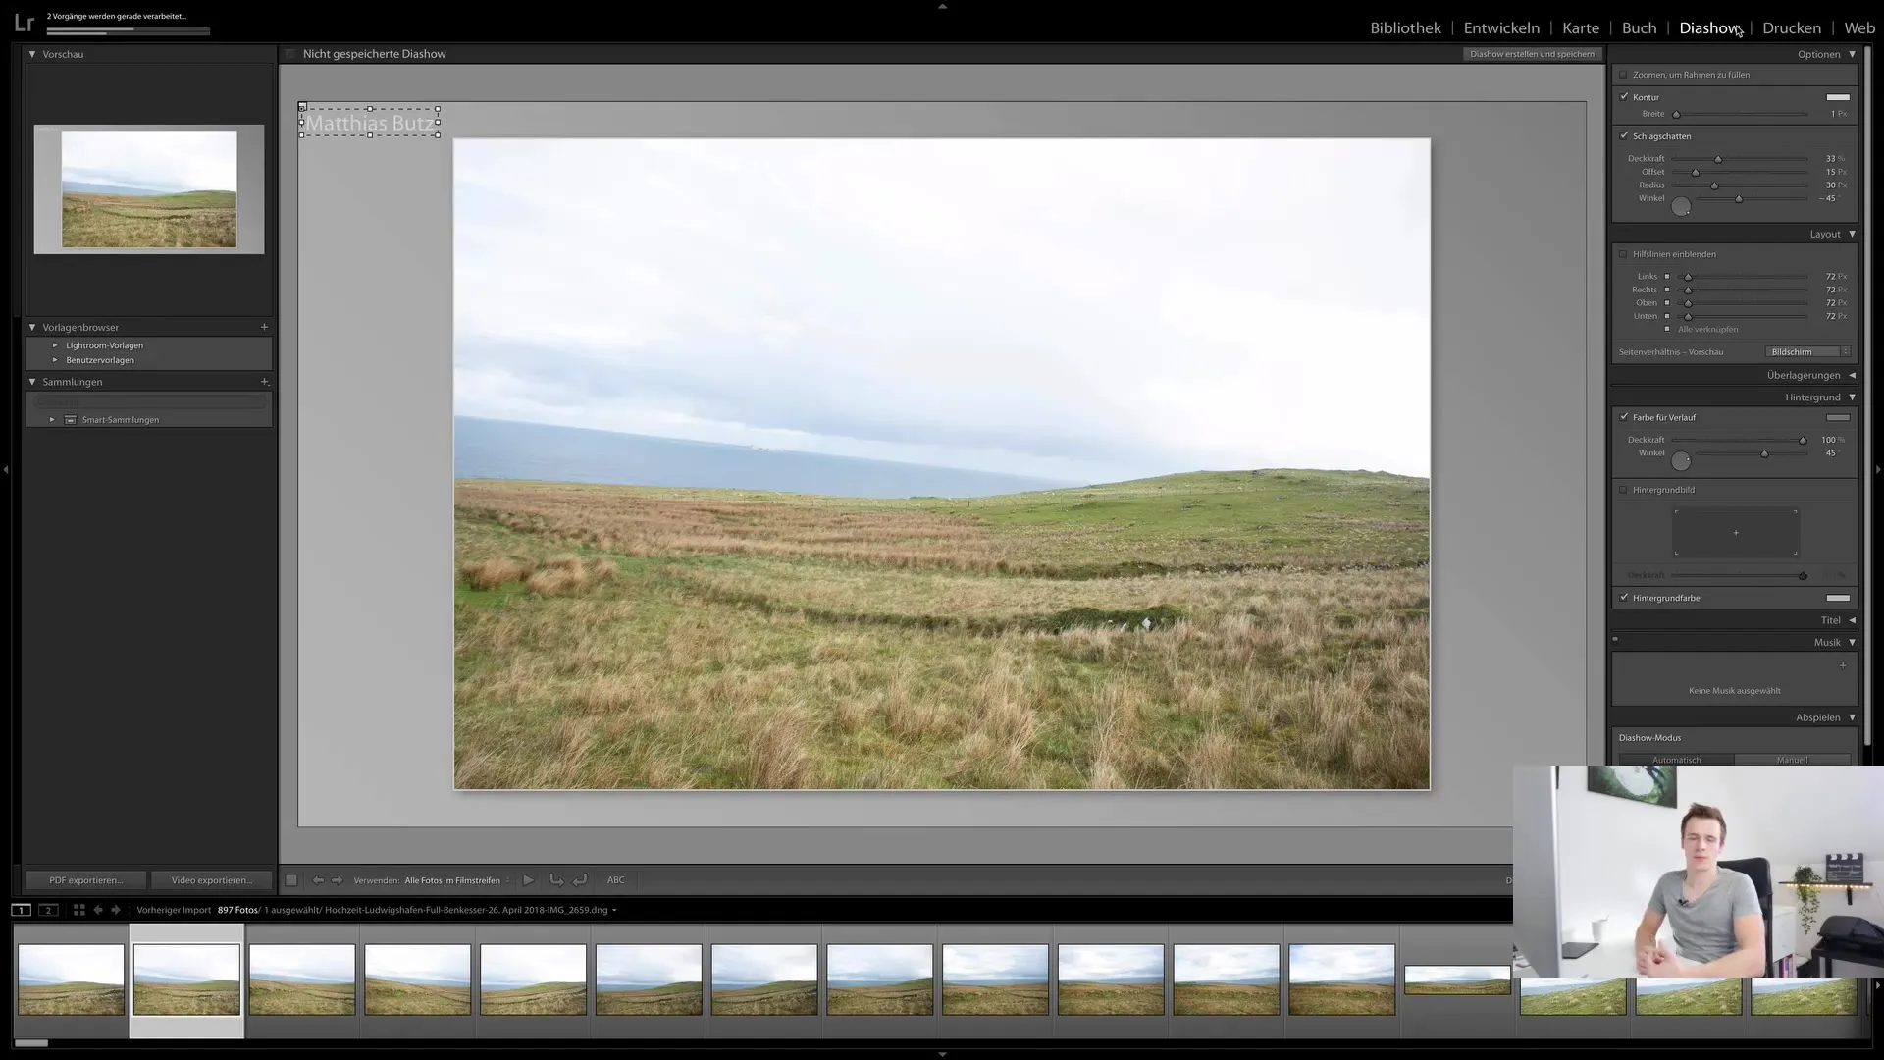Toggle link square for Links margin
This screenshot has height=1060, width=1884.
[x=1666, y=277]
